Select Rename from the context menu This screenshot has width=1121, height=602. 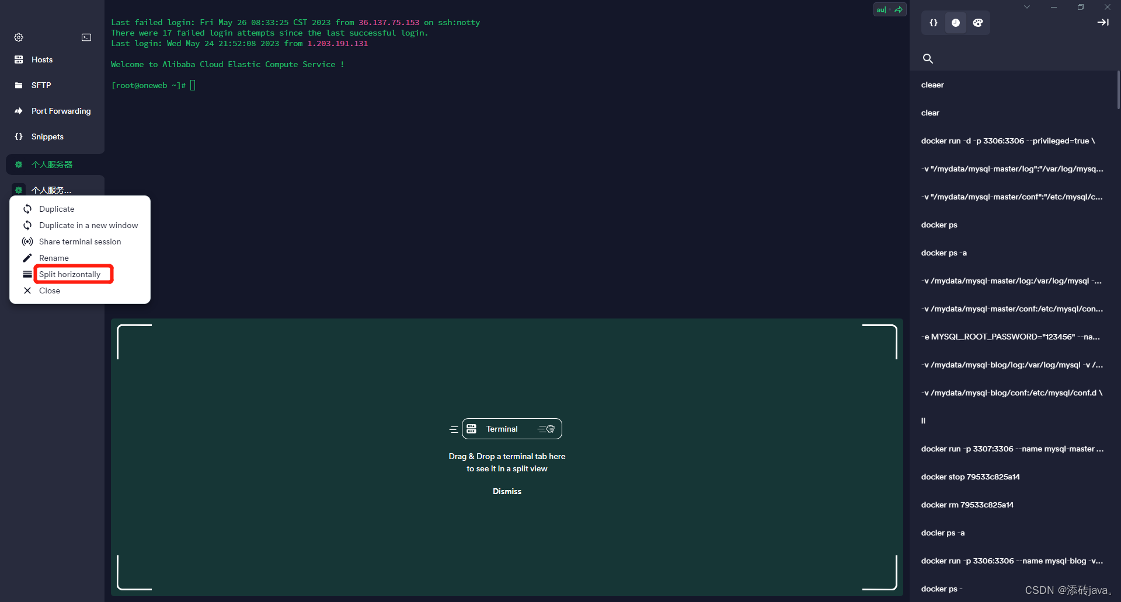(x=54, y=258)
